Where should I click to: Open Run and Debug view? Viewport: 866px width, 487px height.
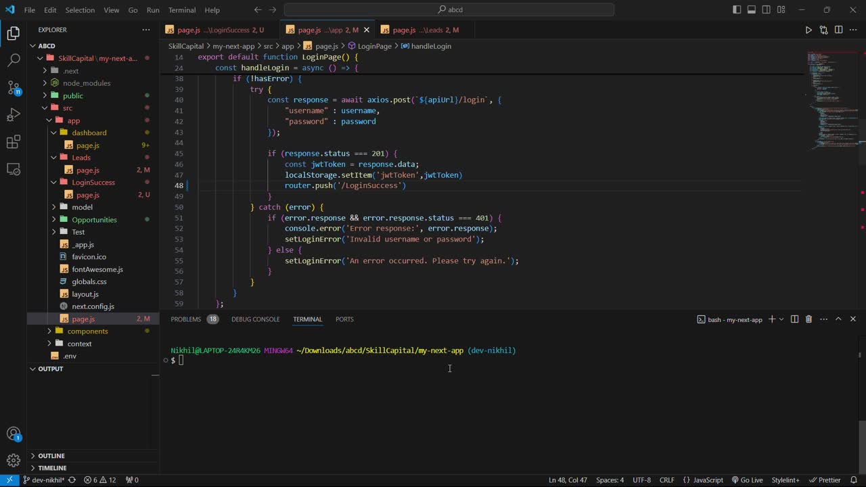click(x=14, y=115)
